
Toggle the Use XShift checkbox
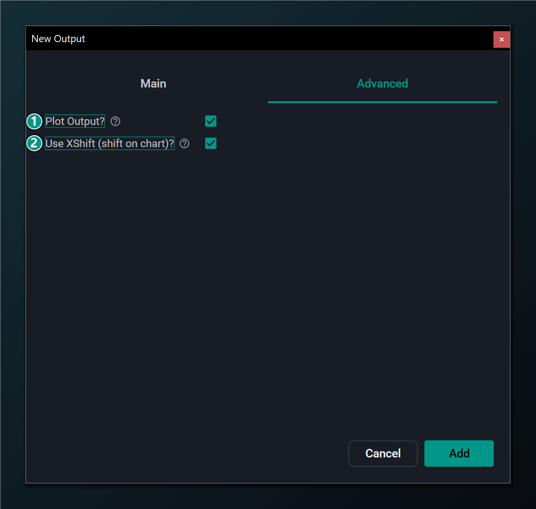click(x=211, y=143)
